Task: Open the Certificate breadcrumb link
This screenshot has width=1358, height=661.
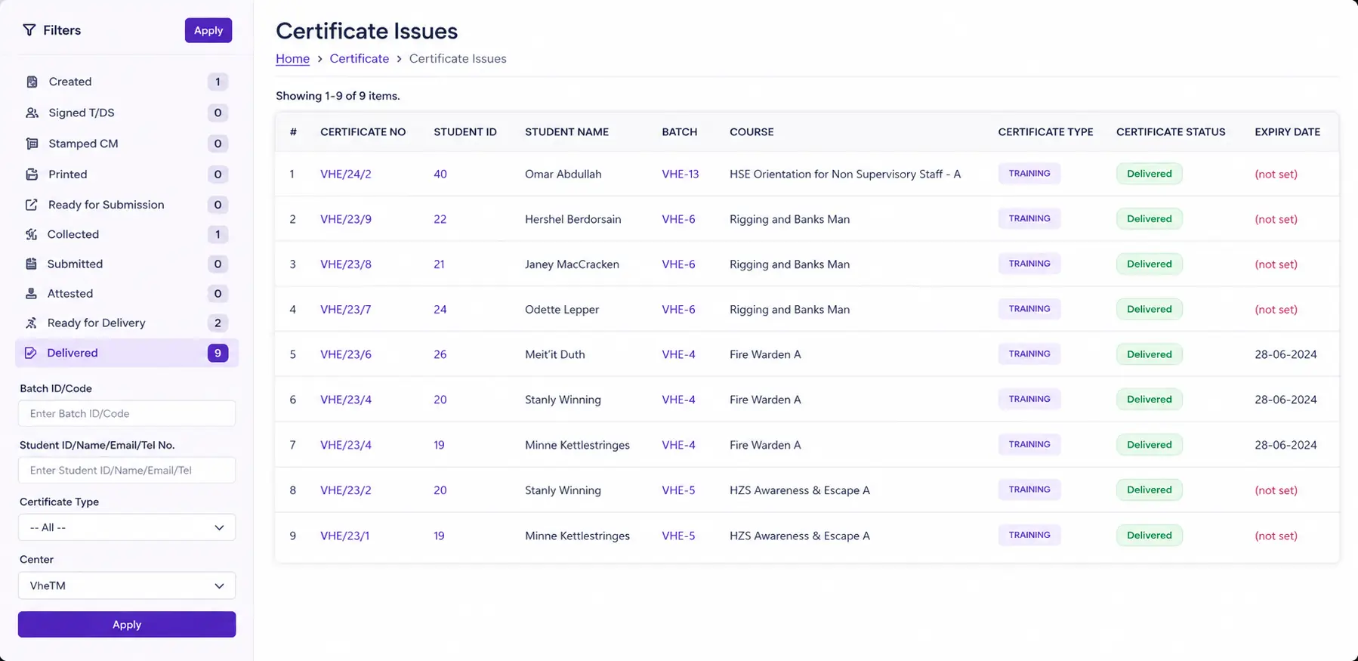Action: tap(360, 59)
